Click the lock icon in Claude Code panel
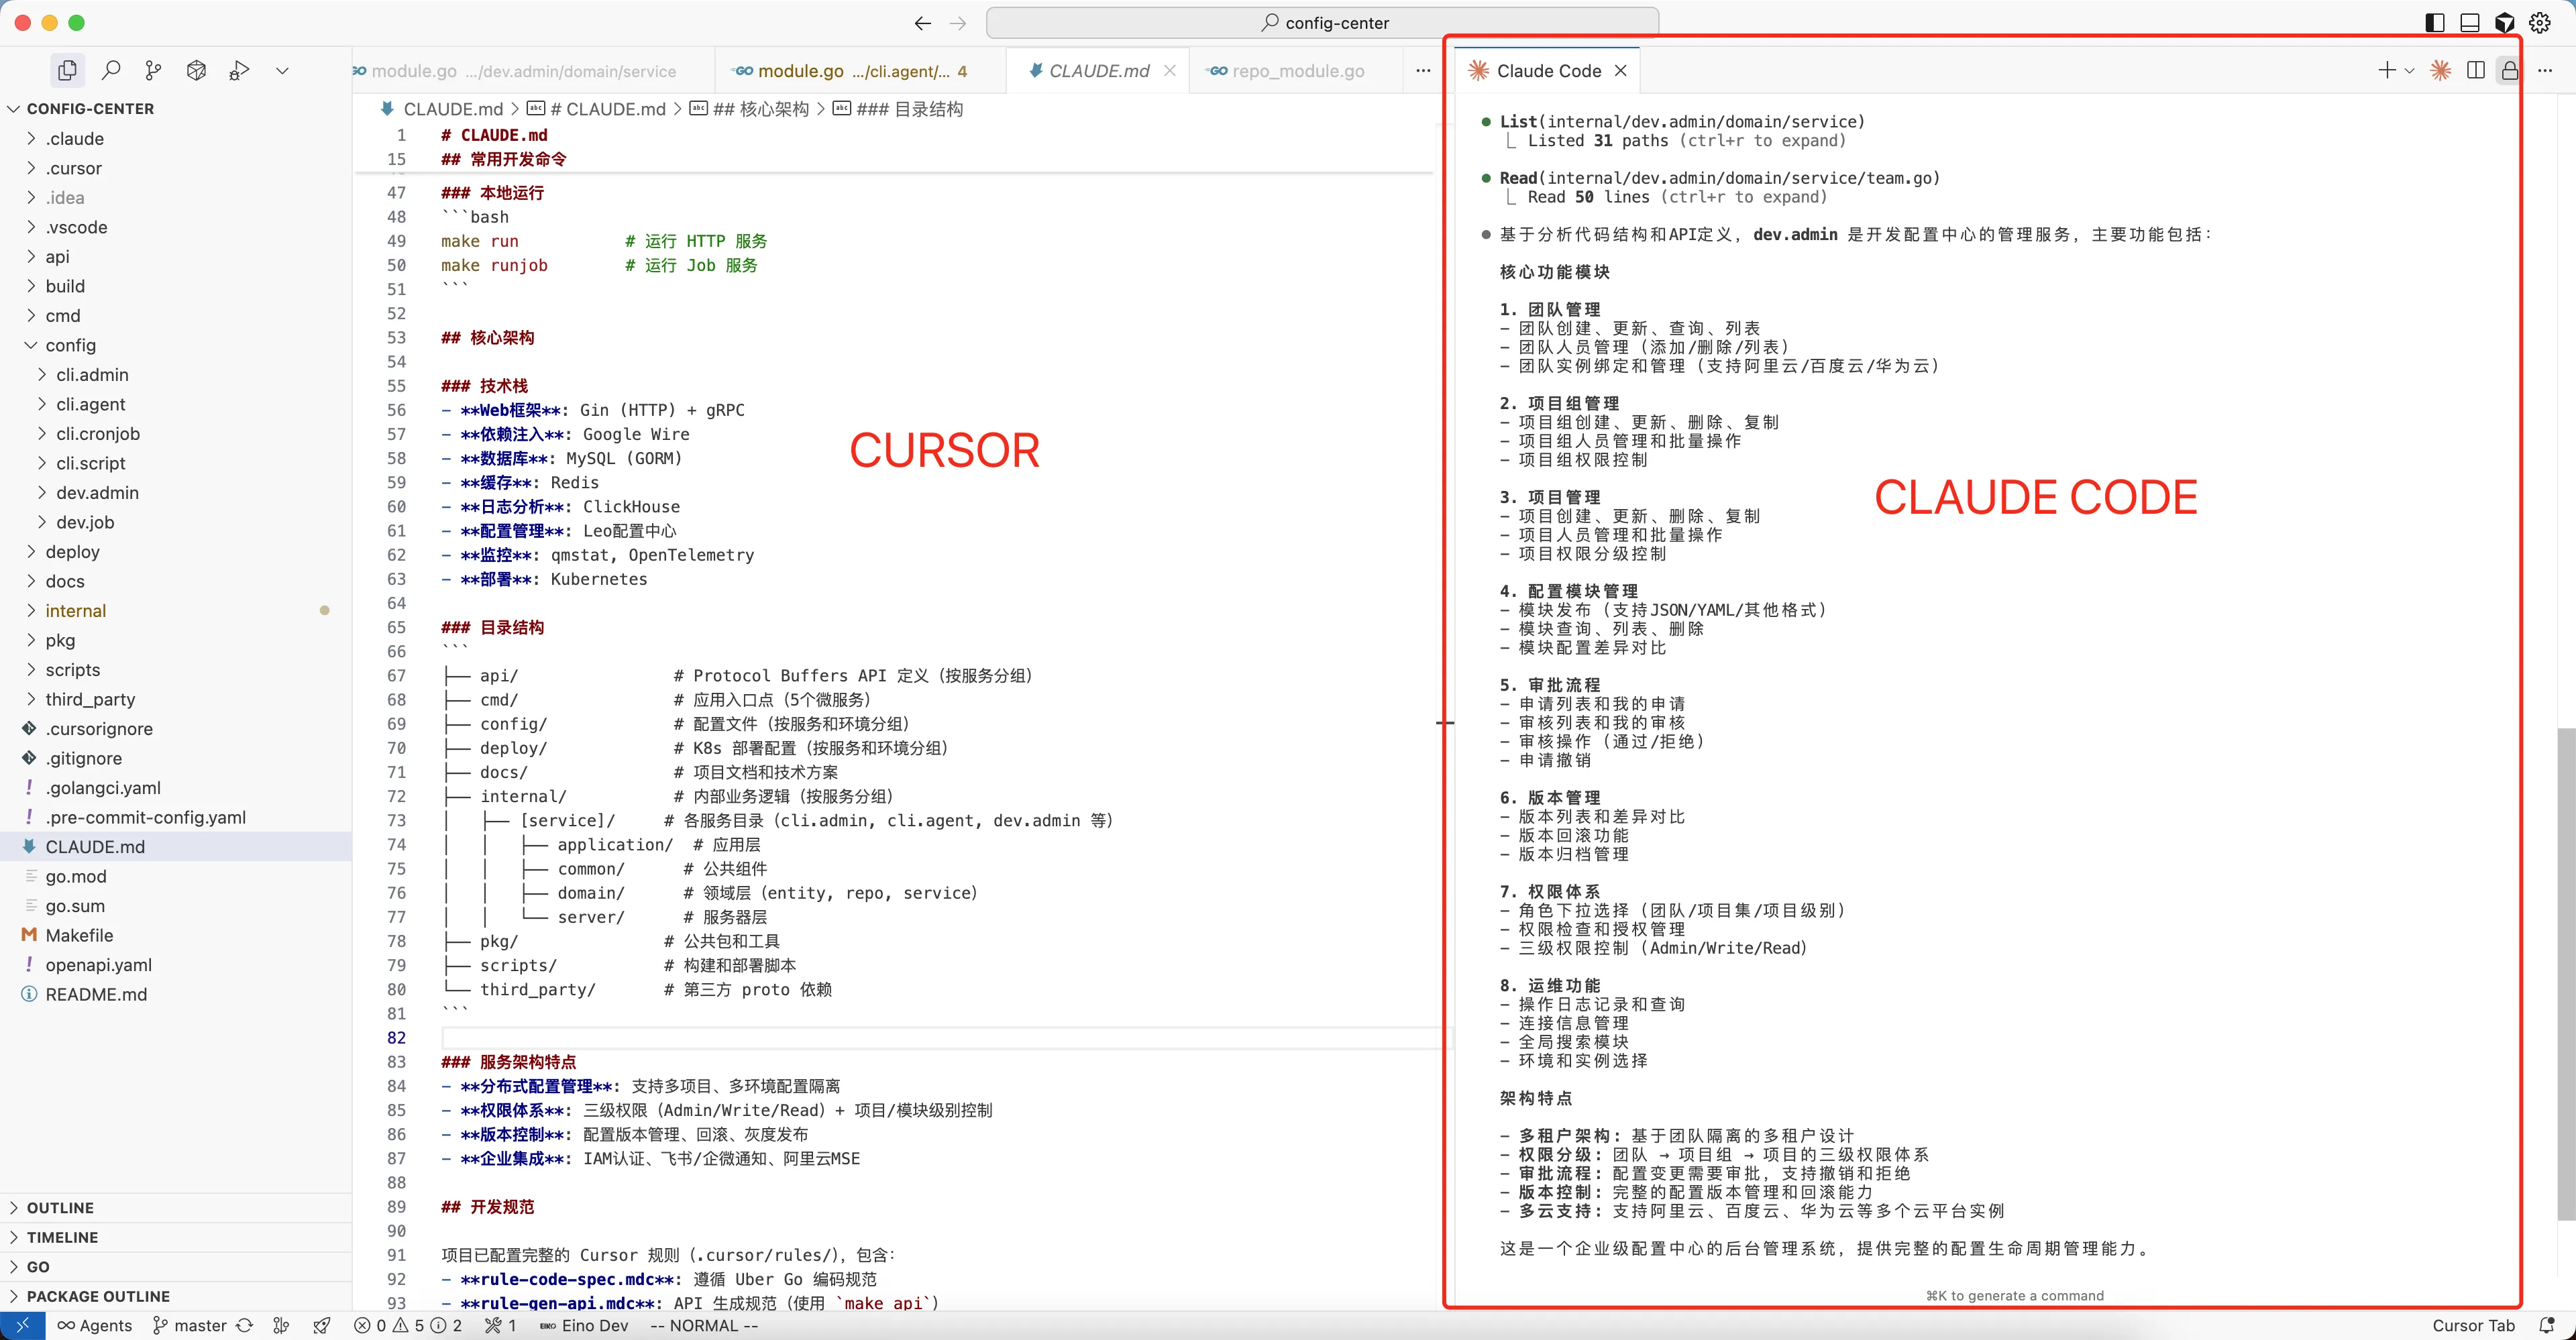Image resolution: width=2576 pixels, height=1340 pixels. pyautogui.click(x=2510, y=70)
